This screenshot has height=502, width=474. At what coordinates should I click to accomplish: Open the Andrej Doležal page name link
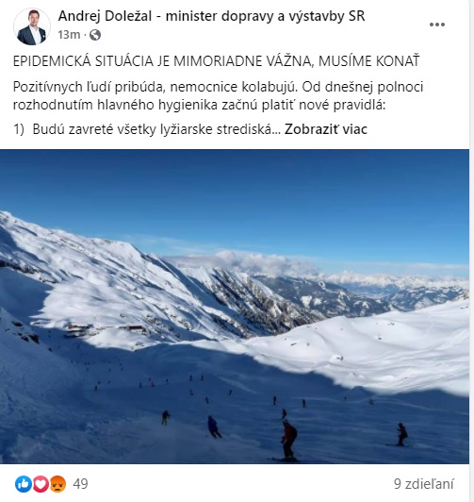211,16
